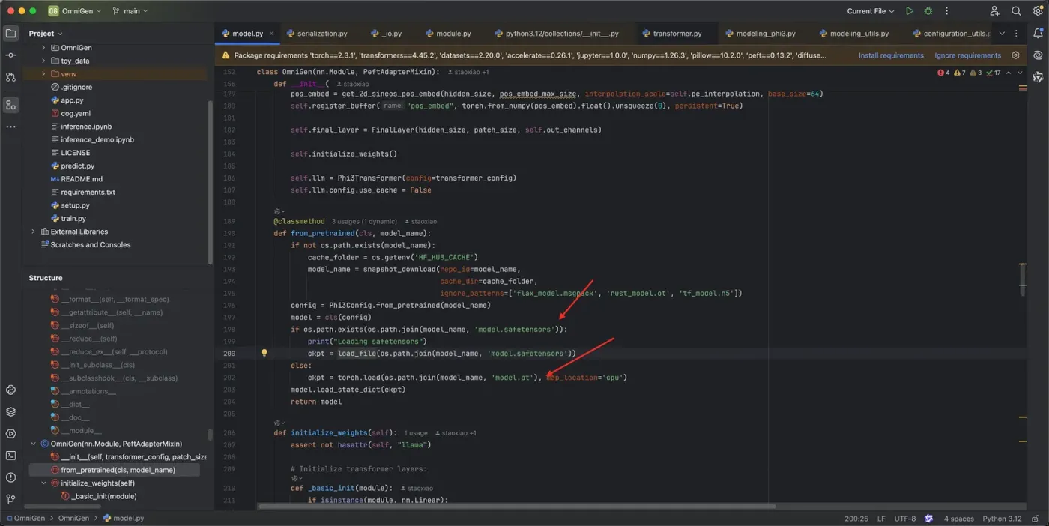Open IDE settings gear

click(x=1038, y=11)
